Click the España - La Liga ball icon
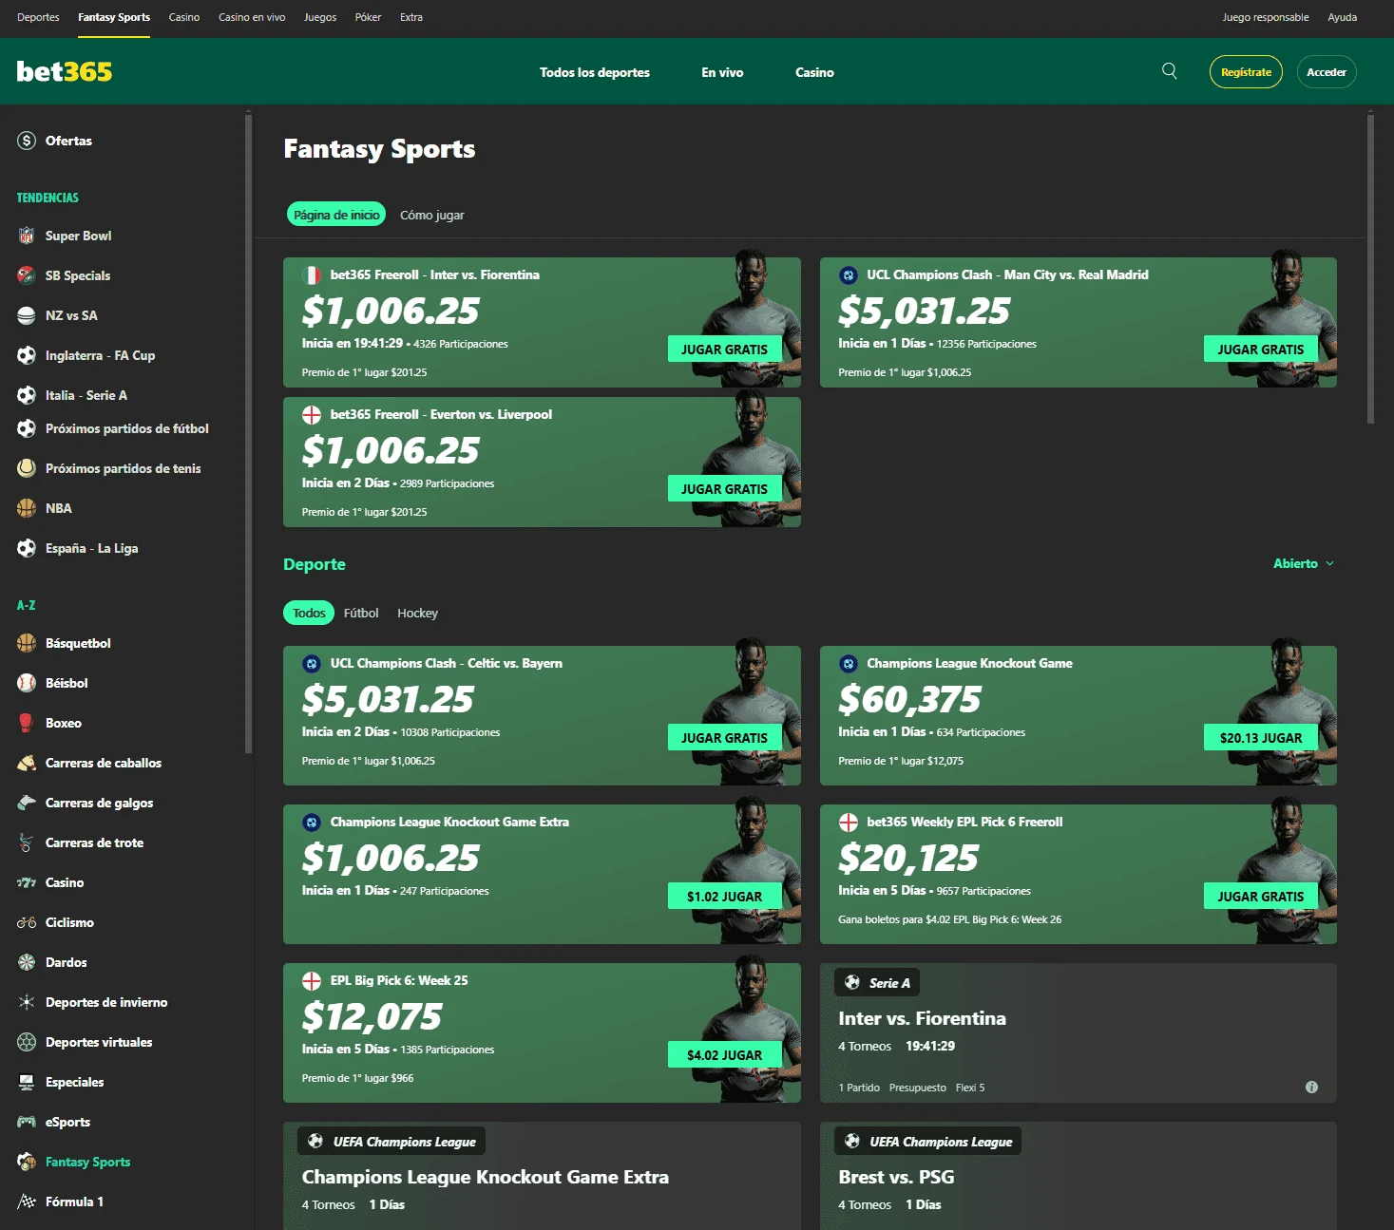The width and height of the screenshot is (1394, 1230). (27, 548)
